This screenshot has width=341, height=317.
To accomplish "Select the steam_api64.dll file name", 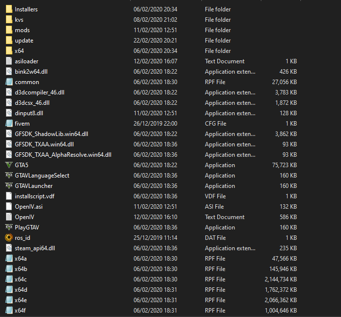I will (35, 248).
